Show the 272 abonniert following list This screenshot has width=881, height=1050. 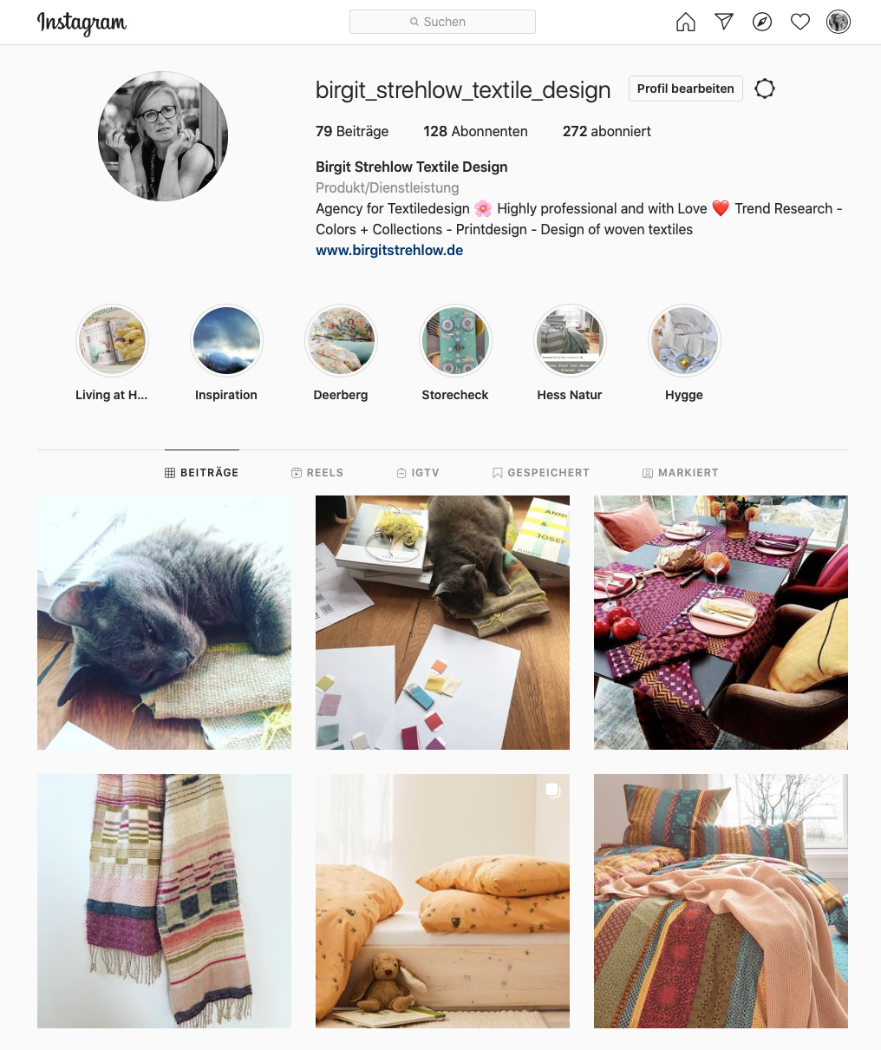tap(607, 131)
